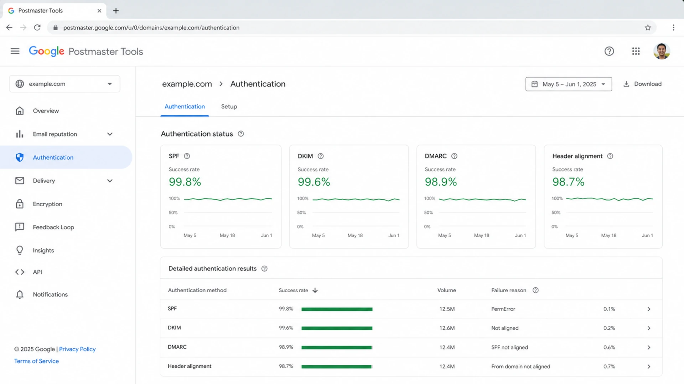The image size is (684, 384).
Task: Click the Authentication method column header
Action: [x=197, y=290]
